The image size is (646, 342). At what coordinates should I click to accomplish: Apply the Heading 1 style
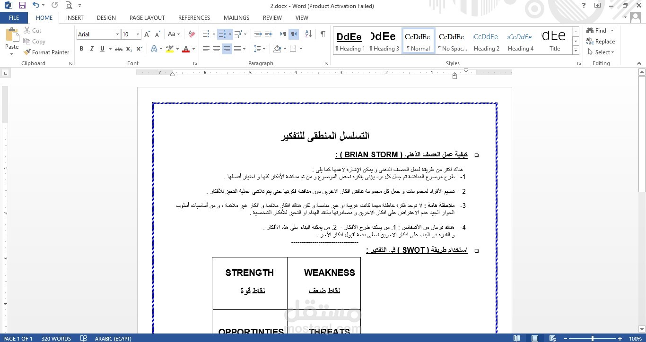350,41
